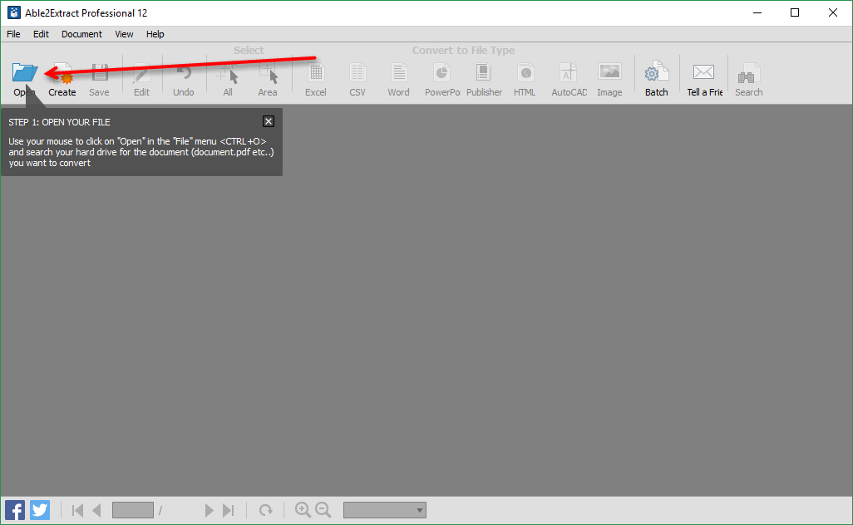Convert to Excel icon
The image size is (853, 525).
point(316,73)
